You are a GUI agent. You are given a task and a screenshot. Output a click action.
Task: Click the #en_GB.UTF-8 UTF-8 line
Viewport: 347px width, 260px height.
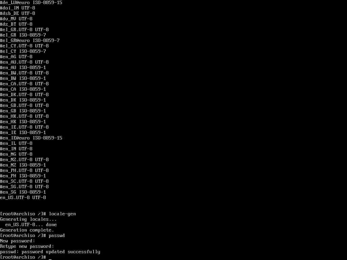(24, 105)
